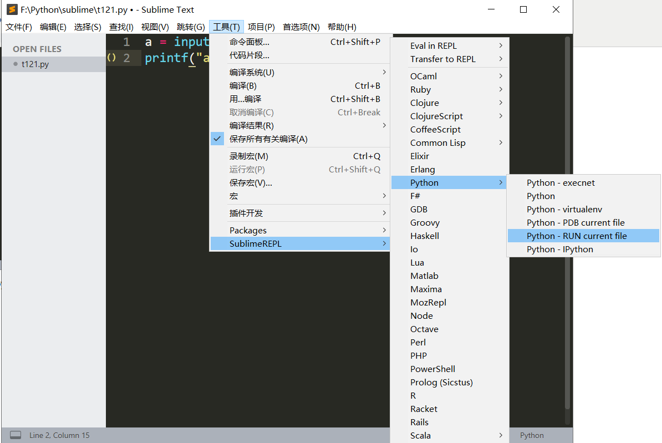Viewport: 662px width, 443px height.
Task: Close the 工具(T) menu
Action: (x=226, y=27)
